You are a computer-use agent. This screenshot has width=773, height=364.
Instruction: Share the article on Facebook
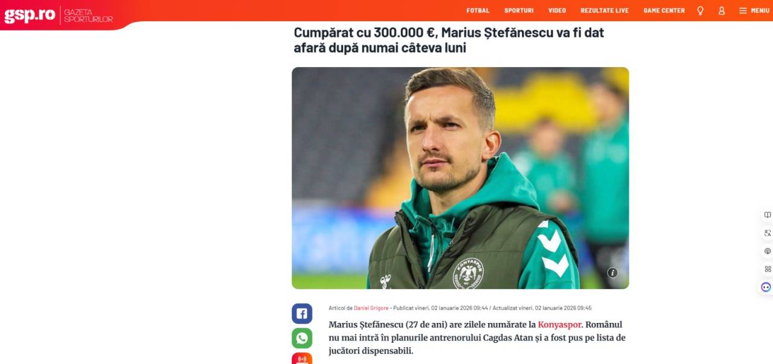302,313
